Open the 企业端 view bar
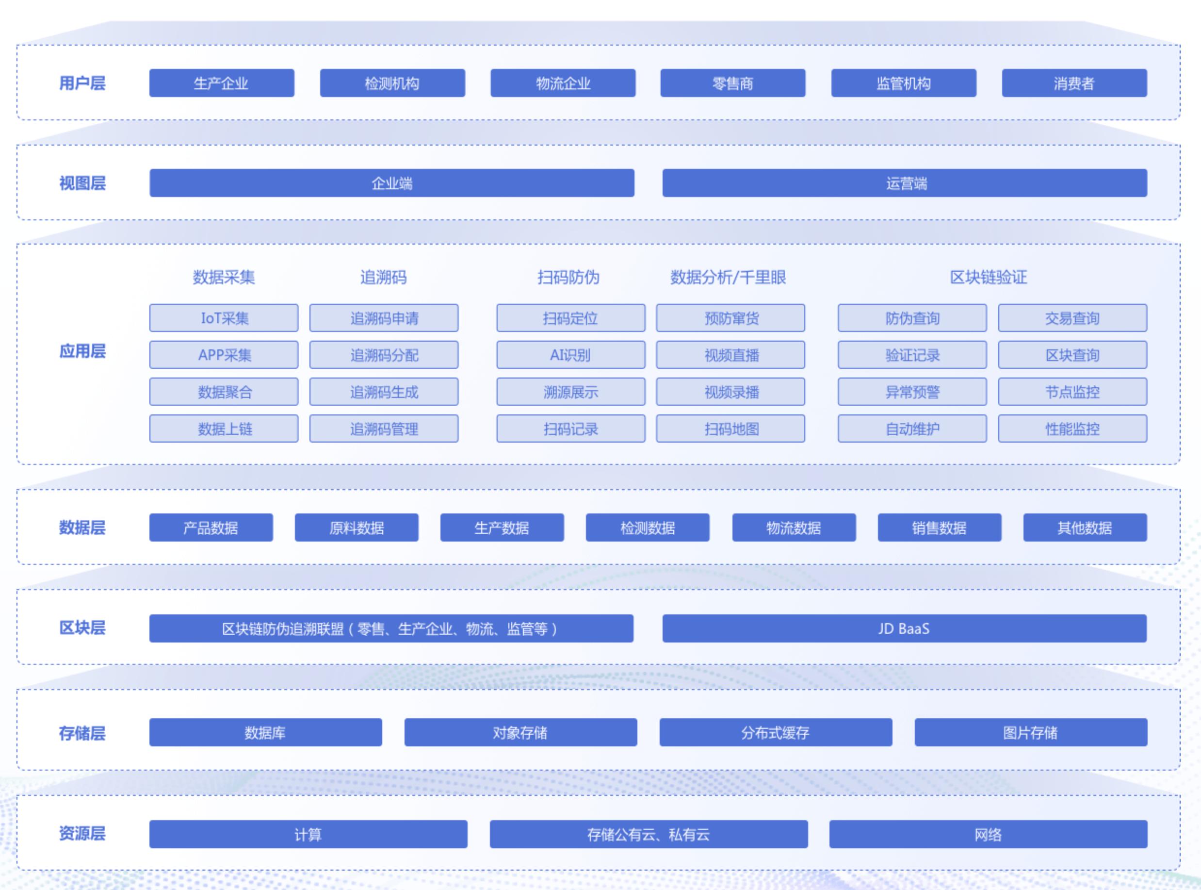 click(x=391, y=183)
